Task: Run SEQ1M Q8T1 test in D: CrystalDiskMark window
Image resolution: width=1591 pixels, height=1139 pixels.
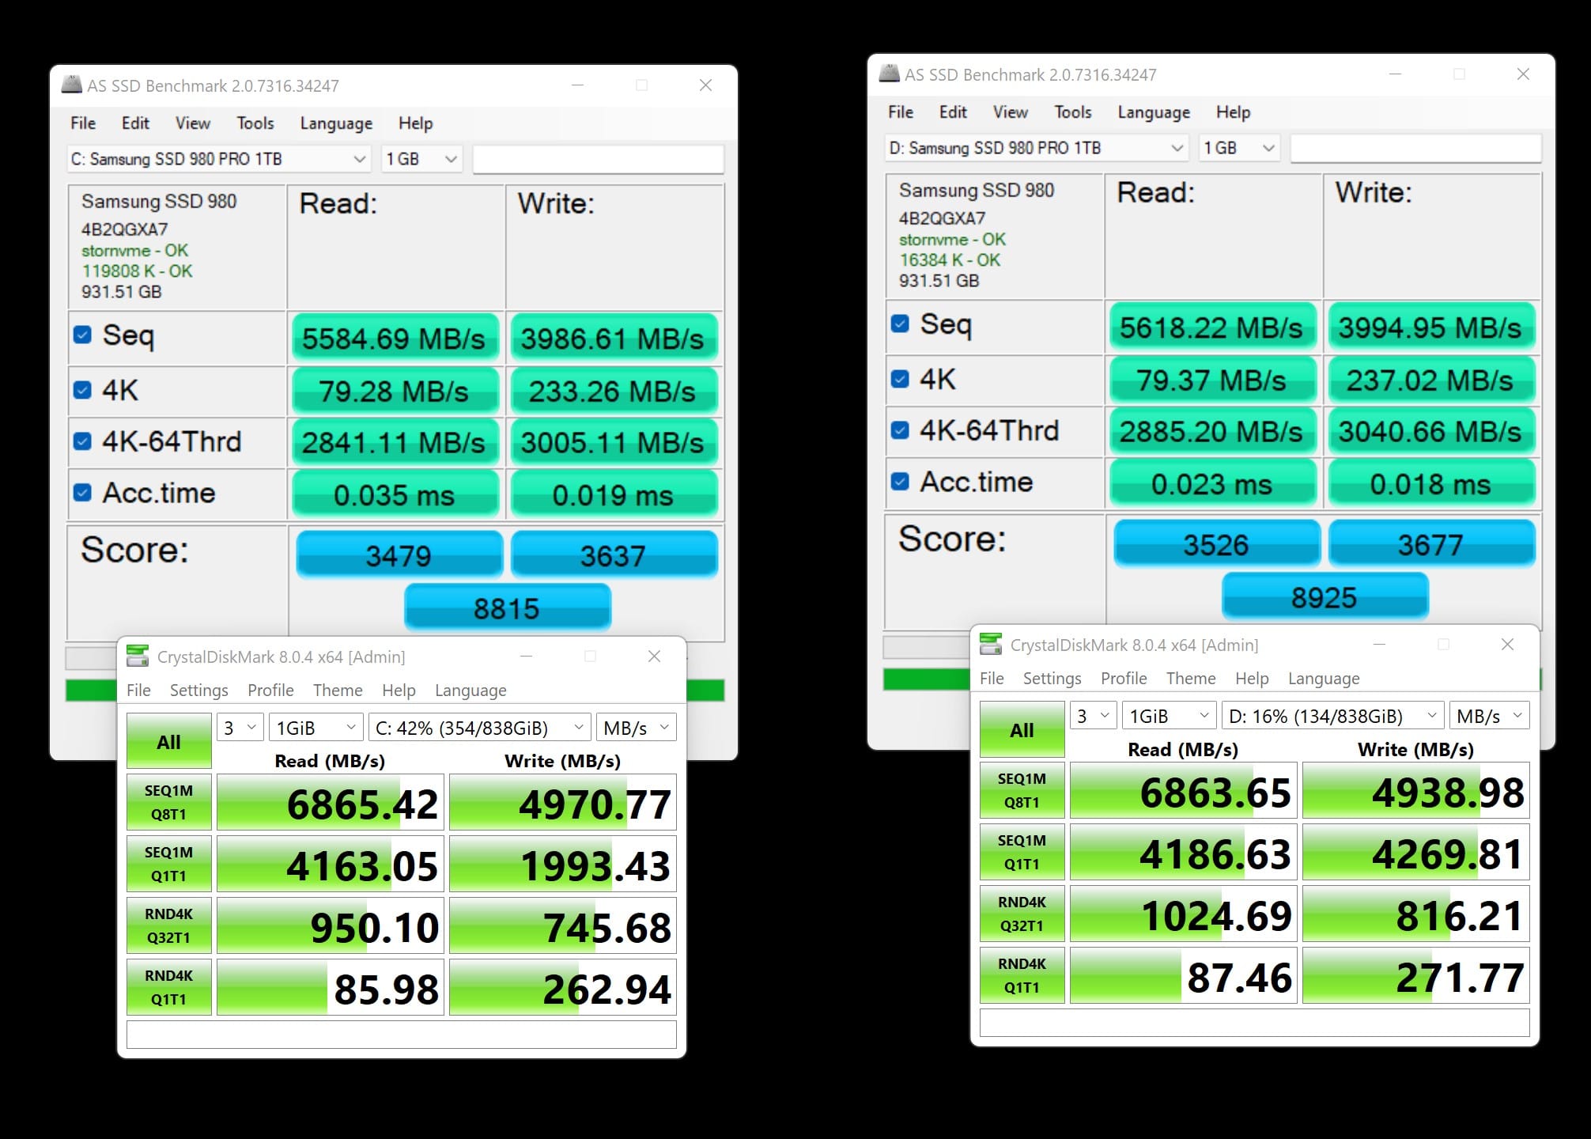Action: coord(1022,790)
